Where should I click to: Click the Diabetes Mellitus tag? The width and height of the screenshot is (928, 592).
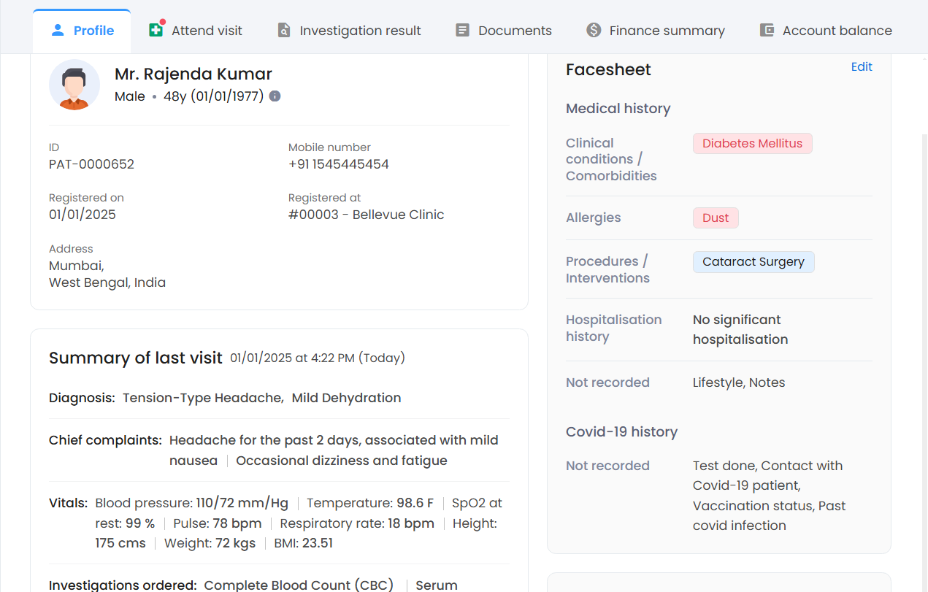tap(752, 144)
